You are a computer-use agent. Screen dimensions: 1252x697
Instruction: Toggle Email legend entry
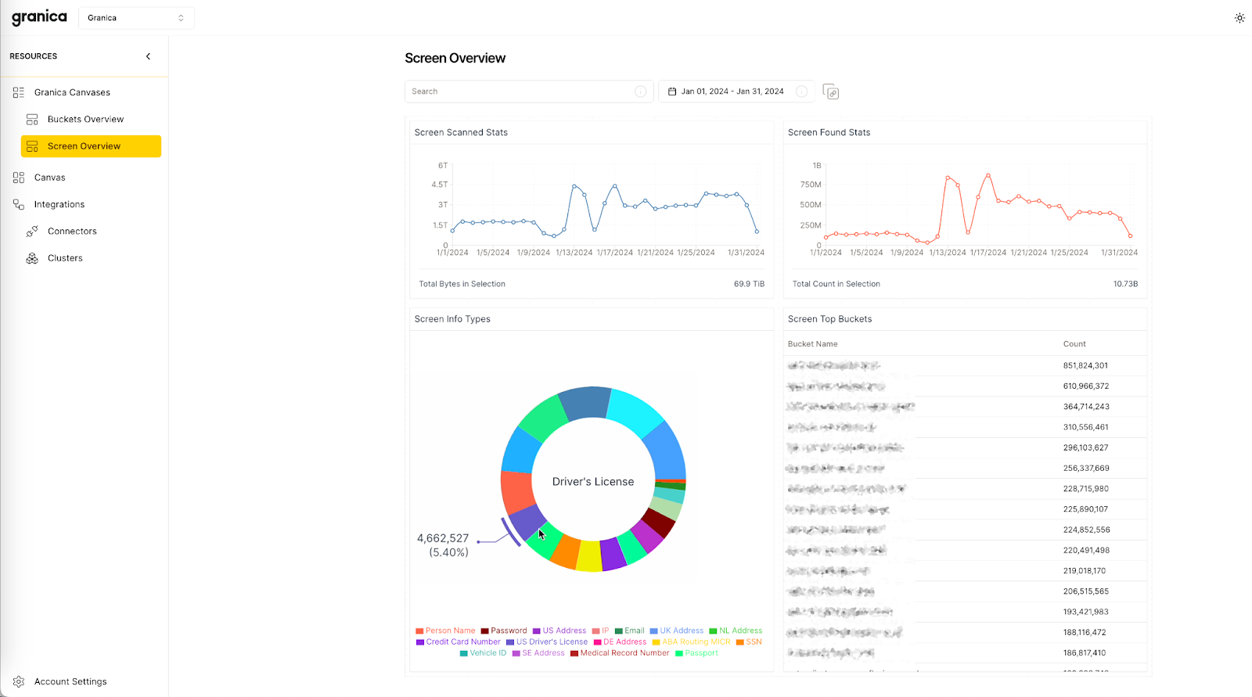[x=630, y=631]
